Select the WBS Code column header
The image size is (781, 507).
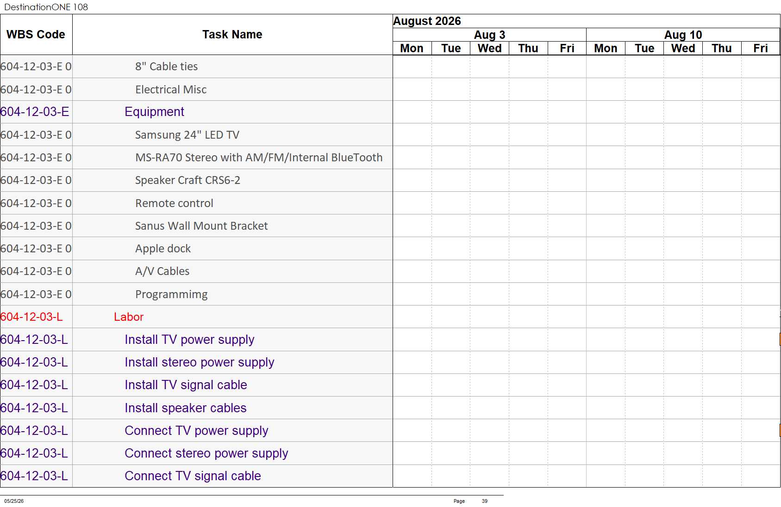click(x=36, y=35)
